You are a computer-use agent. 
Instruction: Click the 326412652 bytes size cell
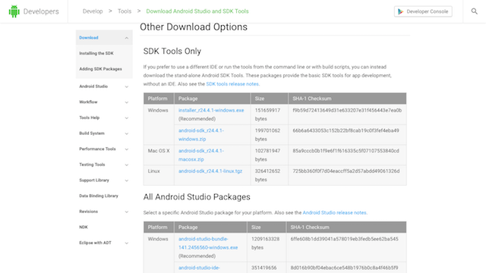(x=270, y=175)
